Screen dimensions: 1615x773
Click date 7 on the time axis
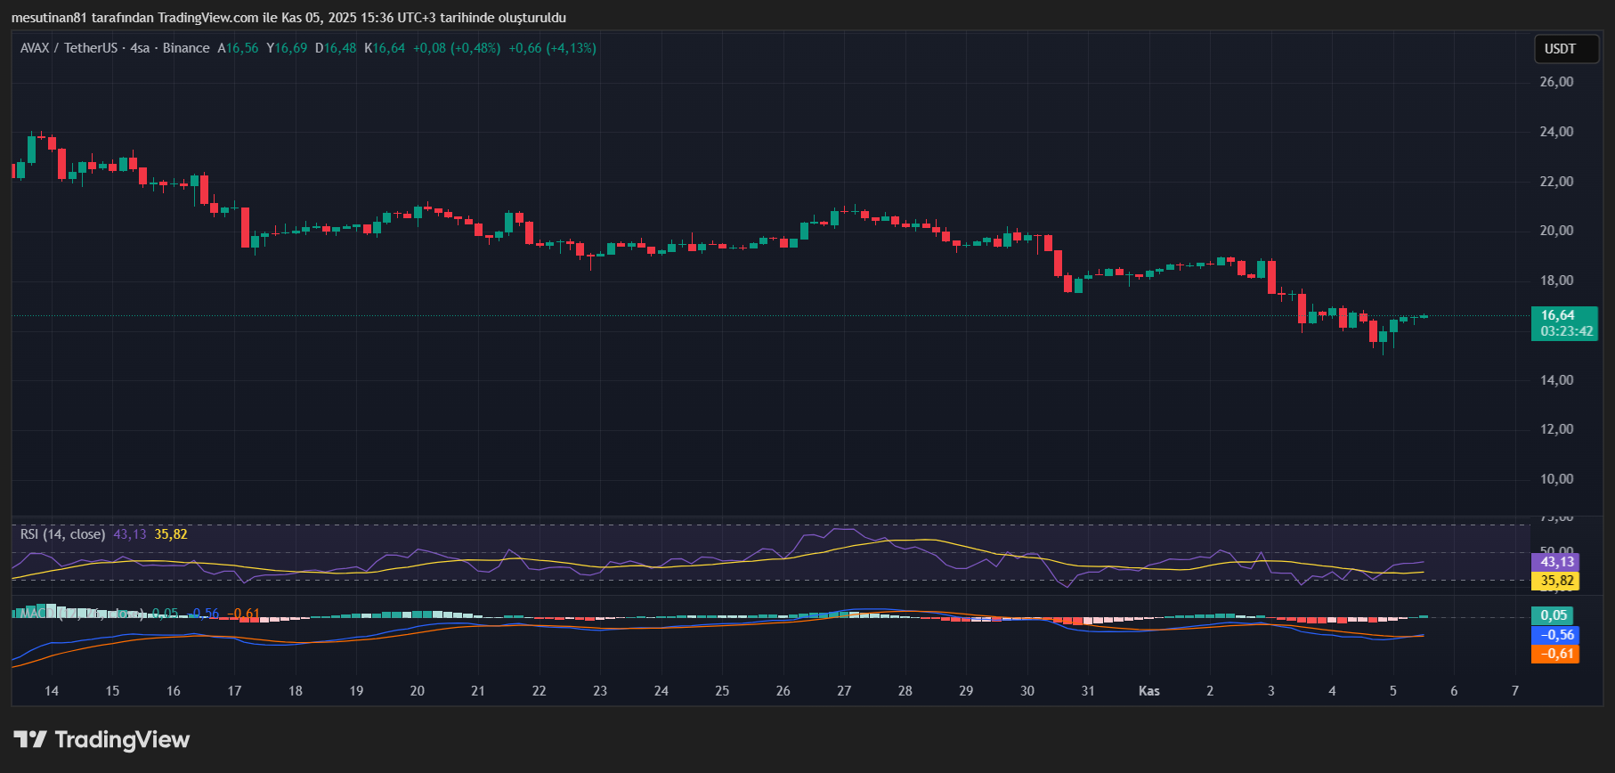point(1515,691)
